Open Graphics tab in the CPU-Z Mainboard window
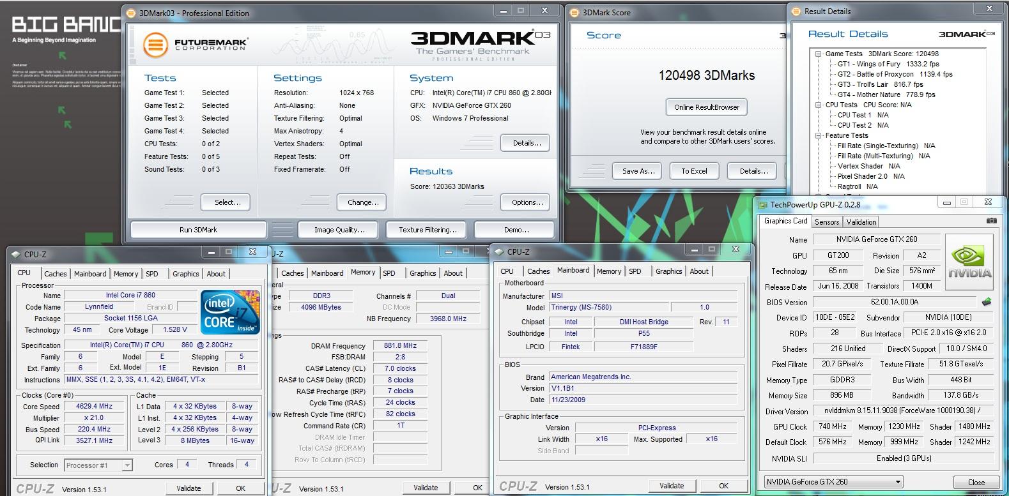Screen dimensions: 1009x496 point(668,271)
